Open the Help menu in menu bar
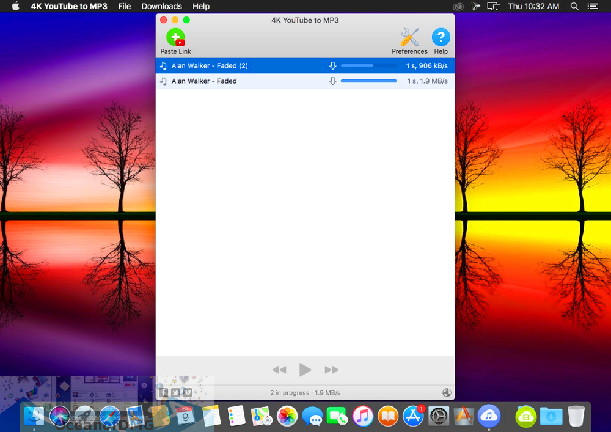 201,6
